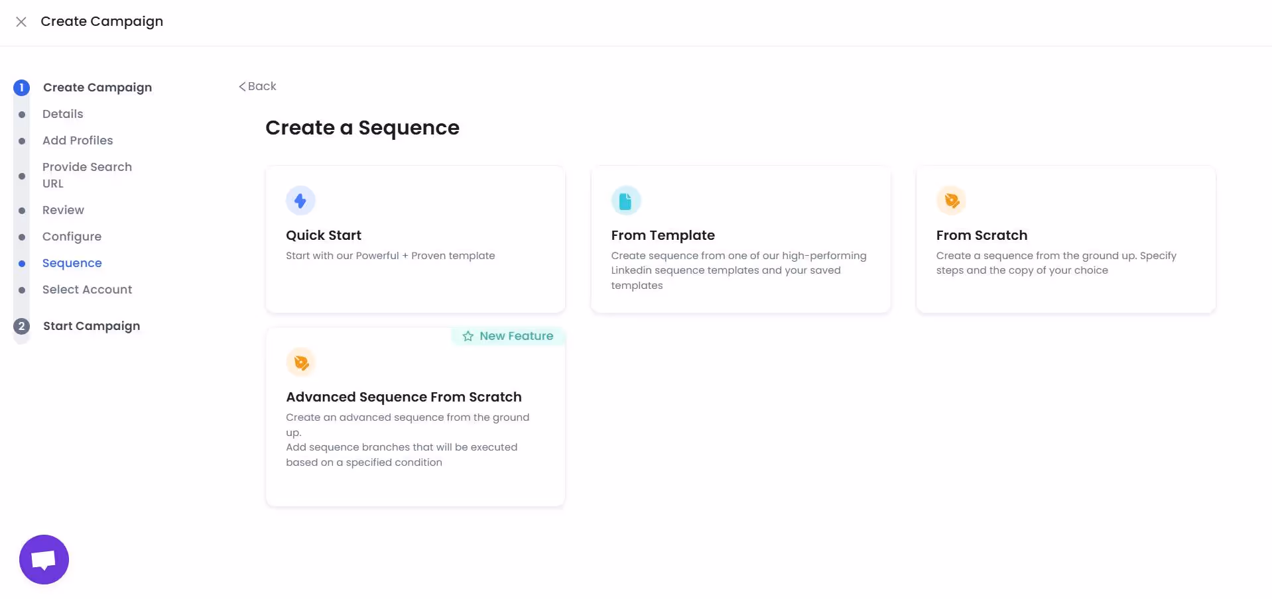
Task: Select the Sequence step indicator dot
Action: pos(21,264)
